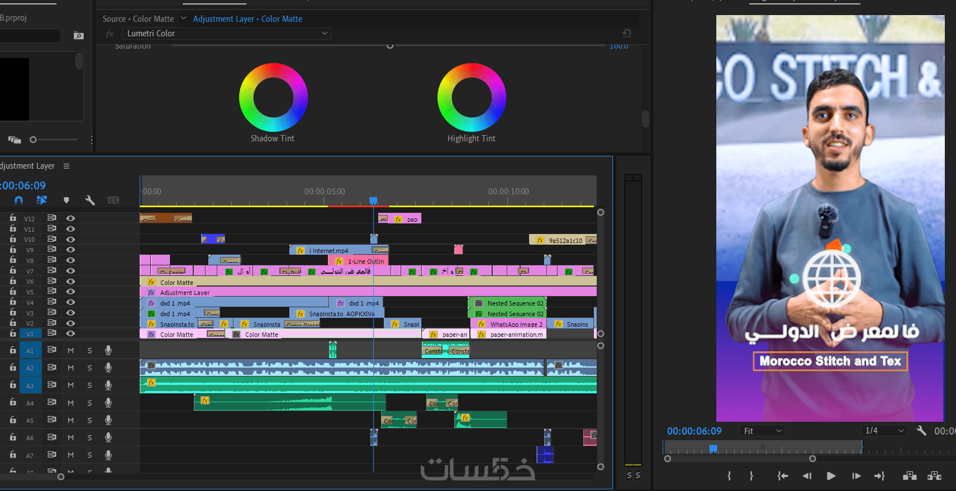Click the Lift button in the Program Monitor
Image resolution: width=956 pixels, height=491 pixels.
910,476
